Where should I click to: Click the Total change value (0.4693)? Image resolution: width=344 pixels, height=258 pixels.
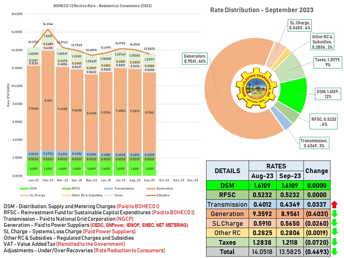tap(316, 252)
